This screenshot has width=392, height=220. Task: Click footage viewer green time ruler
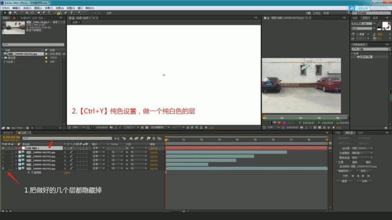305,118
